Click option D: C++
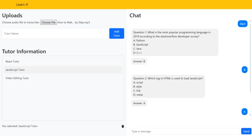The width and height of the screenshot is (252, 136). click(x=137, y=53)
